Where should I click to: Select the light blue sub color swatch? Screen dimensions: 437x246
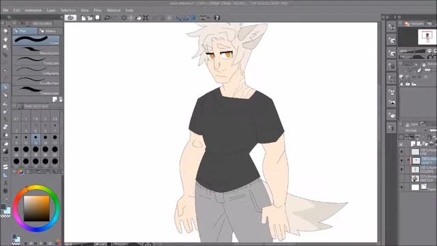point(8,210)
